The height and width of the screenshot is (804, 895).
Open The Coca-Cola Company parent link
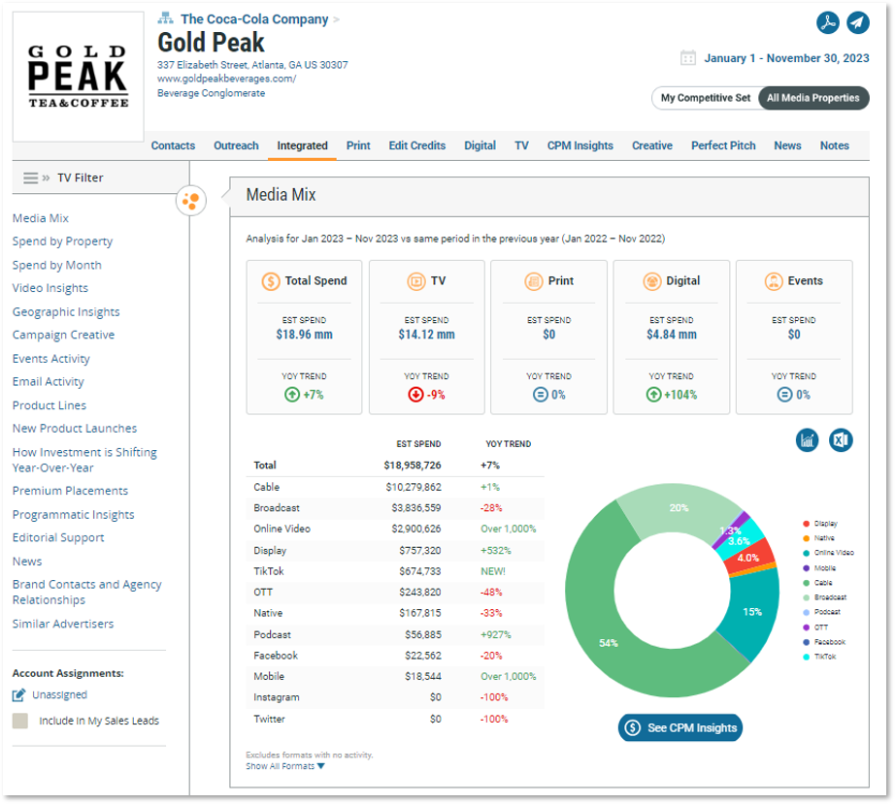254,19
